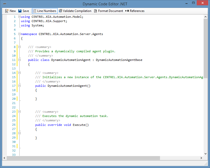Collapse the namespace block at line 5

pos(19,34)
